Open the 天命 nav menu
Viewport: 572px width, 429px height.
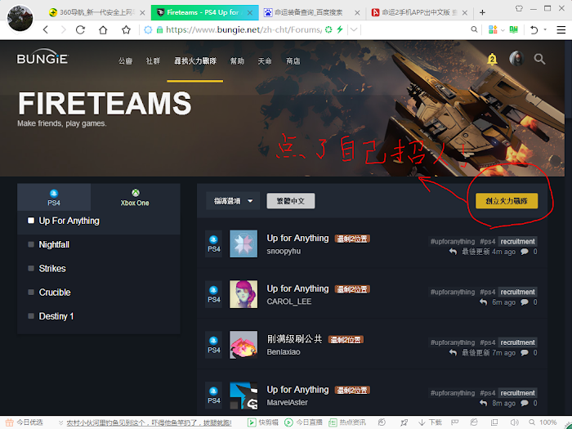[265, 61]
